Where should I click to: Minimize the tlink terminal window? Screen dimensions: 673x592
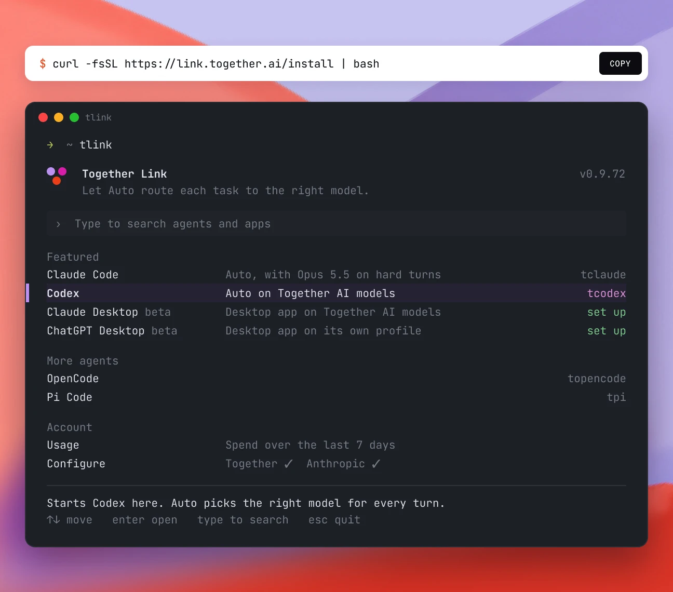pos(59,117)
